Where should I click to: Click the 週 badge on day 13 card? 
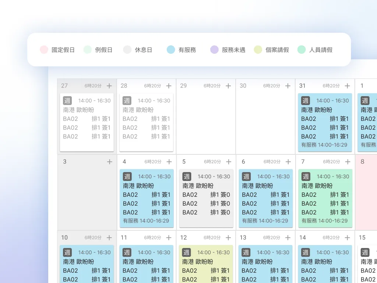point(246,252)
